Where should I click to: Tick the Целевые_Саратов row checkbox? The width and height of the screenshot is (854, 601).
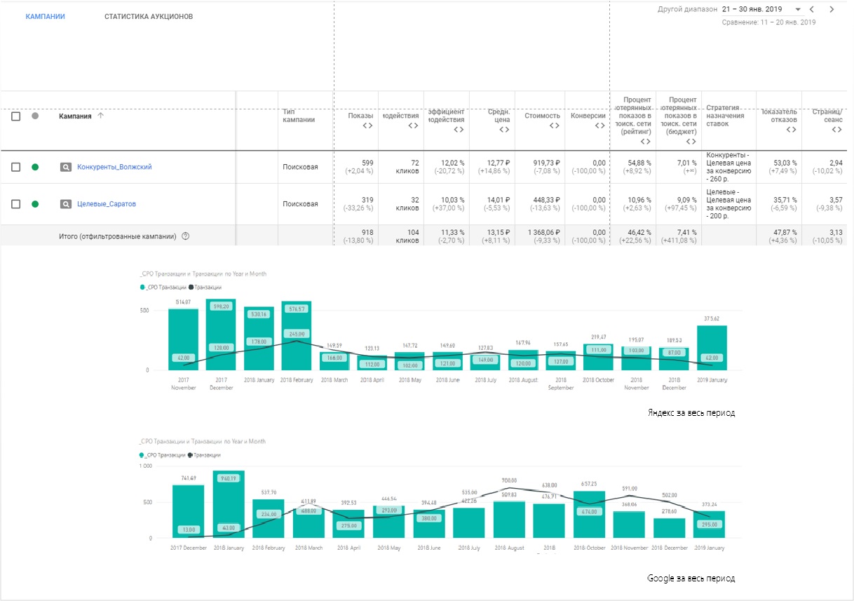[15, 204]
